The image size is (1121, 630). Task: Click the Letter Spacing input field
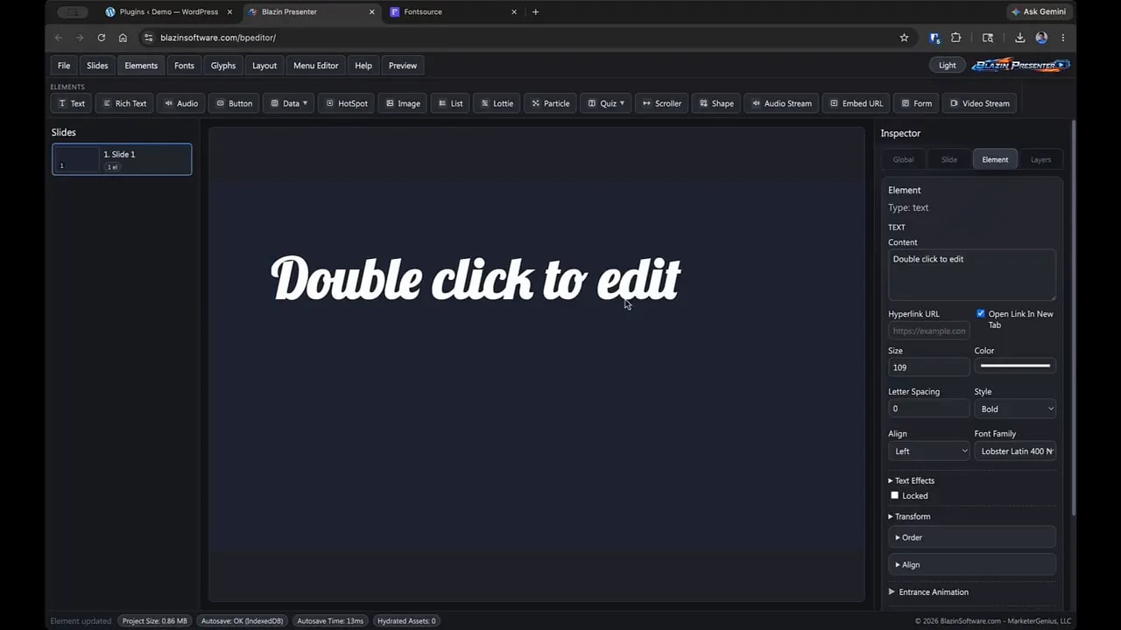[928, 409]
